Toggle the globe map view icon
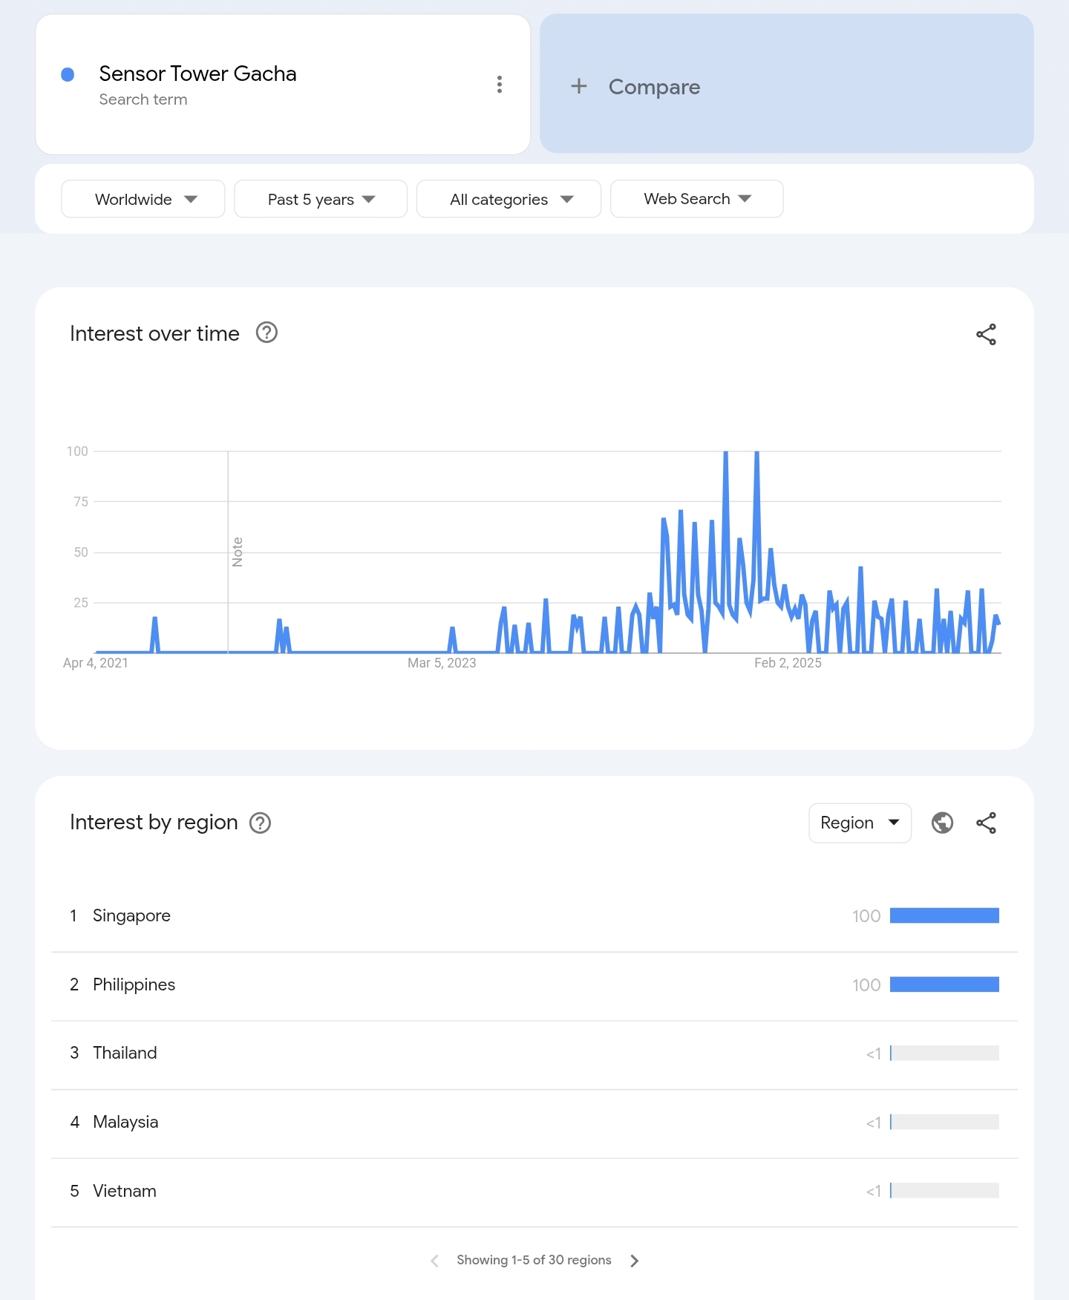1069x1300 pixels. point(942,823)
